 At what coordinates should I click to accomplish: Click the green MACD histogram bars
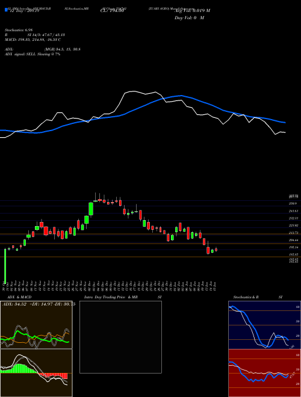[19, 369]
